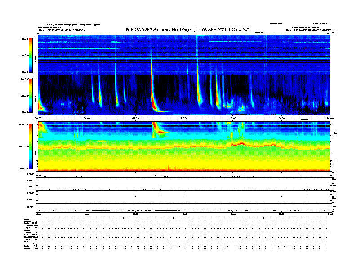Click 16:00 tick label under RAD1 spectrogram
356x275 pixels.
(233, 118)
